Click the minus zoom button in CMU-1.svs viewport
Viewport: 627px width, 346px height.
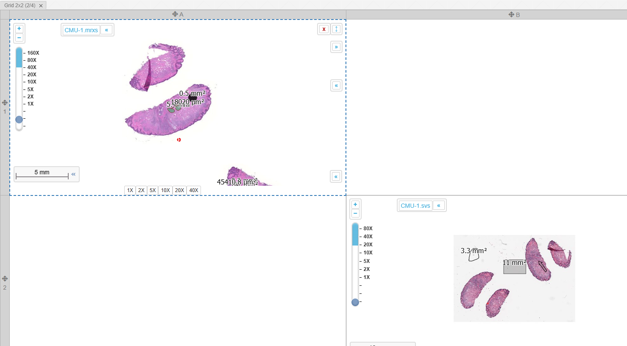coord(355,213)
